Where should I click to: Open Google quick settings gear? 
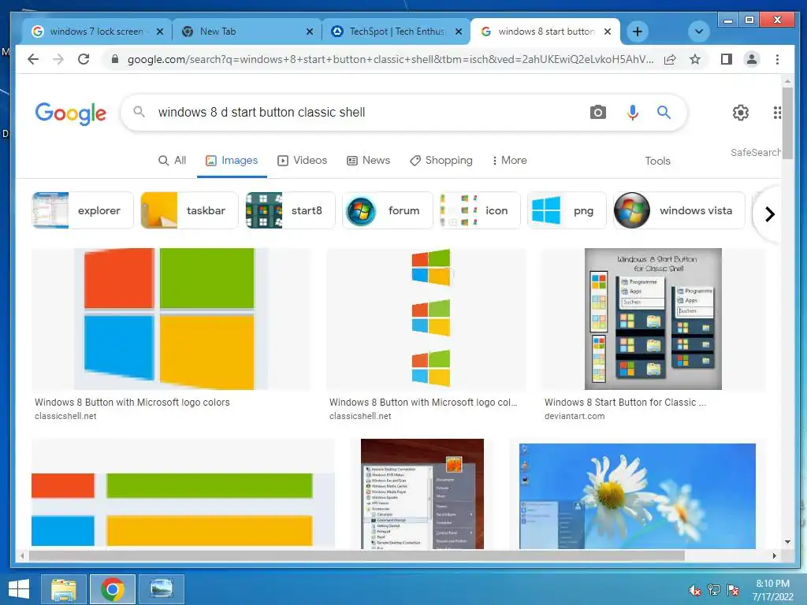[x=741, y=112]
